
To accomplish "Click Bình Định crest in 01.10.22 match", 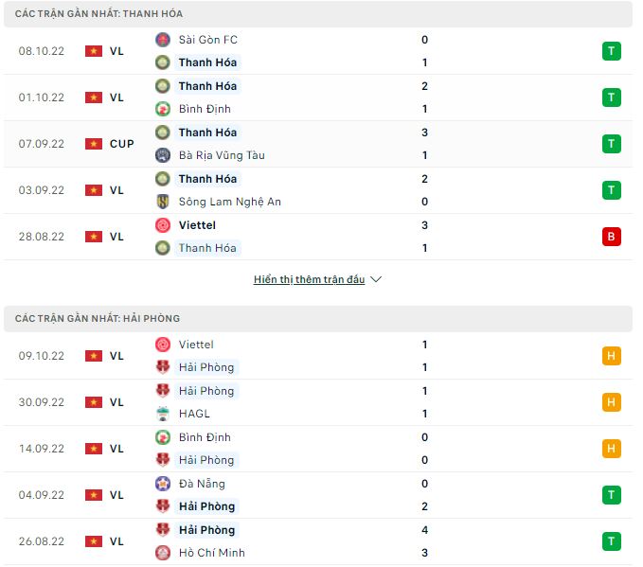I will tap(162, 109).
